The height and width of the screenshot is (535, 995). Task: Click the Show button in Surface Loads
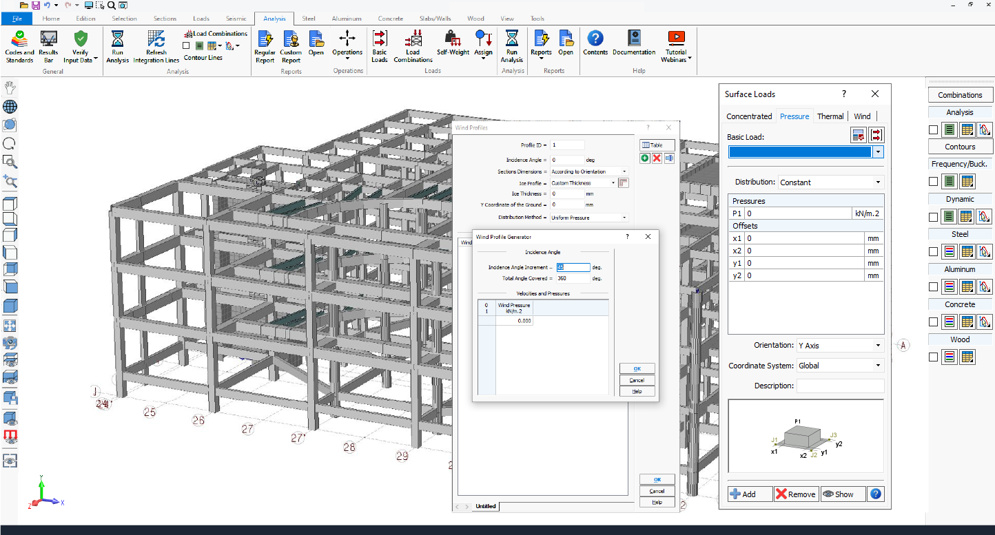pos(842,494)
